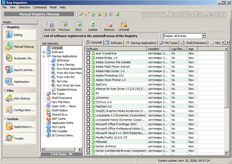Open Applications Uninstall mode
The image size is (232, 164).
(x=20, y=126)
